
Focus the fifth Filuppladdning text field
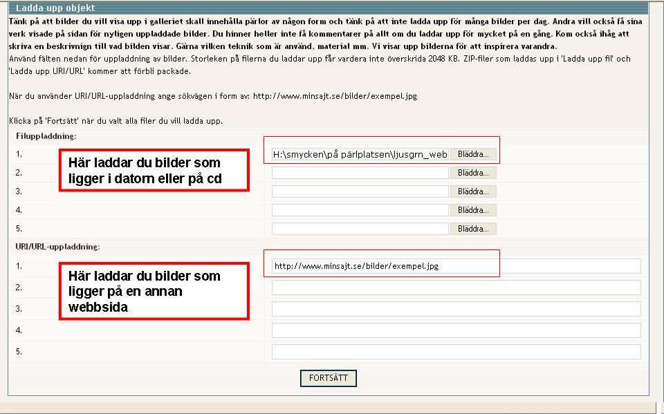tap(360, 229)
